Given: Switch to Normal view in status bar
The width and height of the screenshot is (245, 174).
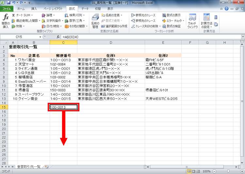Looking at the screenshot, I should pos(189,171).
